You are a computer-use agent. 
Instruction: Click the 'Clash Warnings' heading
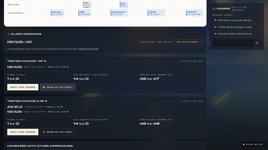pos(26,34)
